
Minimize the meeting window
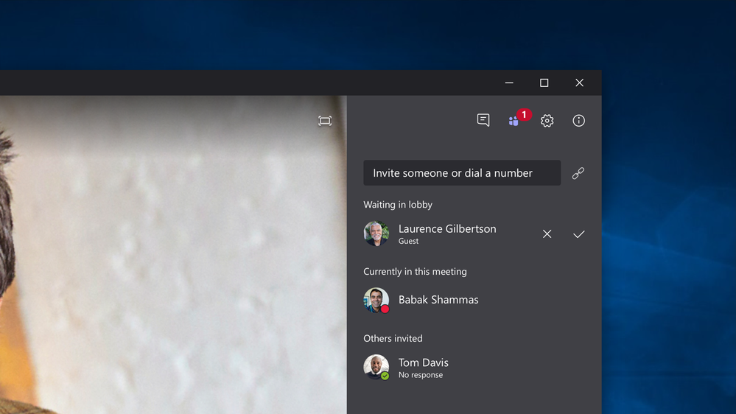click(x=509, y=83)
